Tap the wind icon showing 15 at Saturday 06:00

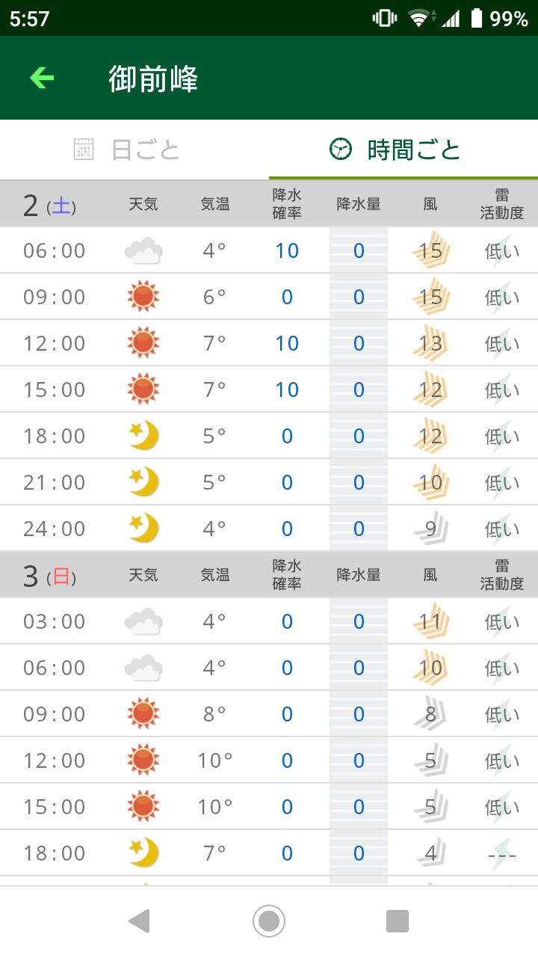point(430,250)
